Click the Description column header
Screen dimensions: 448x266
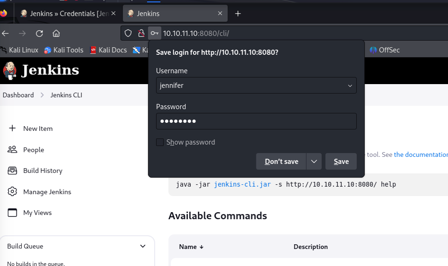coord(310,247)
